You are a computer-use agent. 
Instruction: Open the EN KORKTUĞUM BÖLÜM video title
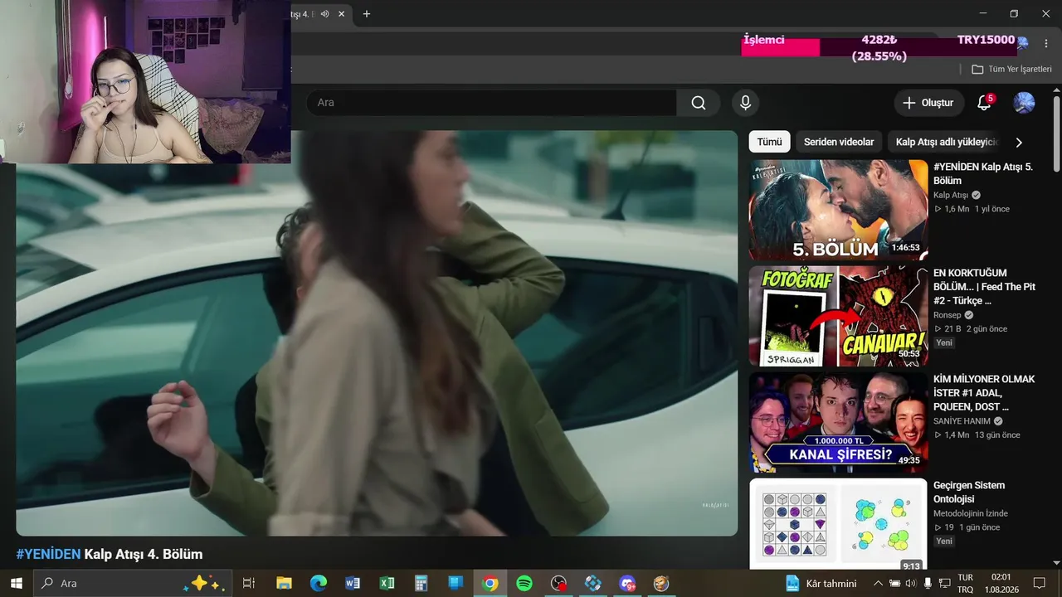[x=984, y=287]
